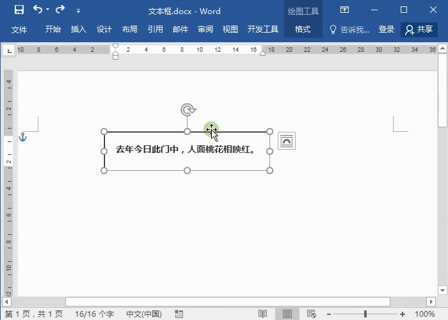
Task: Switch to the 视图 (View) tab
Action: coord(230,29)
